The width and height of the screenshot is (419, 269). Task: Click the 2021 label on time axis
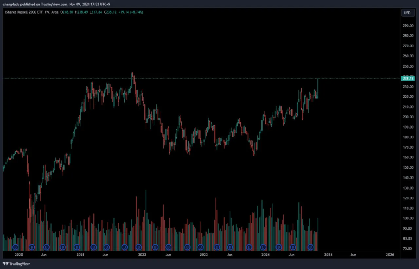coord(80,255)
